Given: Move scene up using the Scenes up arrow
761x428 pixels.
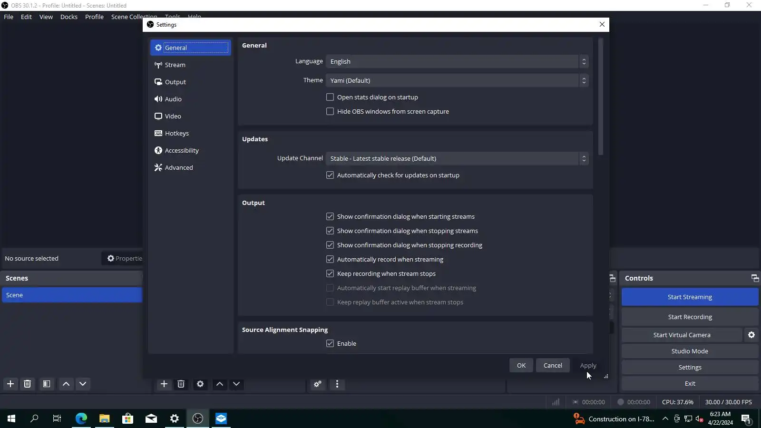Looking at the screenshot, I should [66, 384].
